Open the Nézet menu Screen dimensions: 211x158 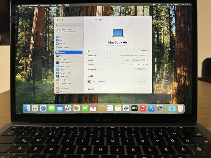click(53, 5)
